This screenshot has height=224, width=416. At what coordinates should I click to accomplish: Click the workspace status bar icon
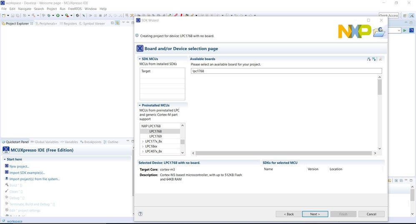coord(3,221)
